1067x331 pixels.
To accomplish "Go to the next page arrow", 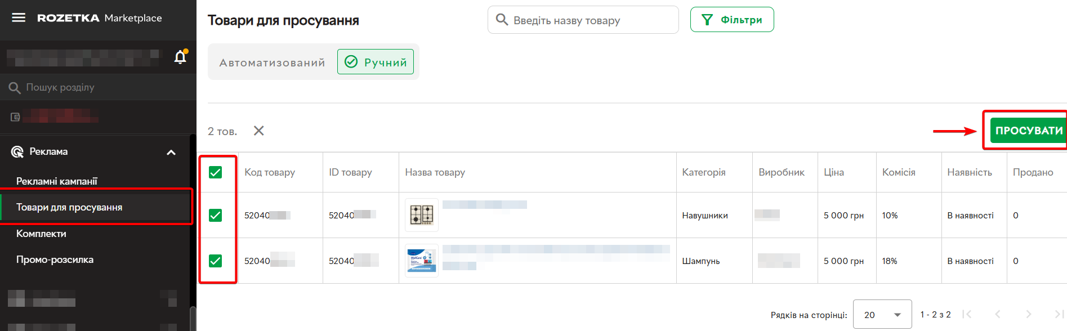I will 1028,314.
